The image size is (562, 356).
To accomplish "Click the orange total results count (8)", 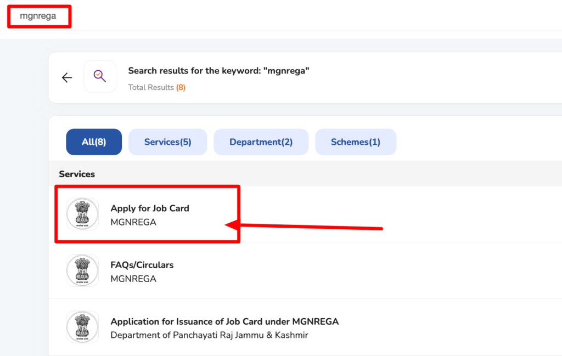I will (x=181, y=88).
